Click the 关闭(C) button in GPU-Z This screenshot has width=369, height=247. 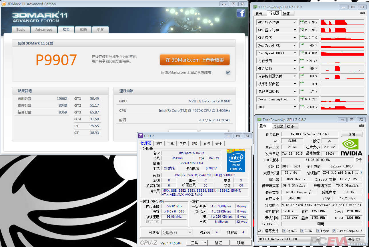coord(354,239)
